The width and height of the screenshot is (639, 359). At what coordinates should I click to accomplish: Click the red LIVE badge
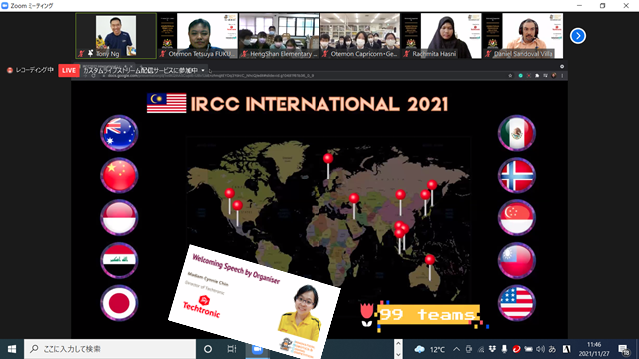coord(69,70)
